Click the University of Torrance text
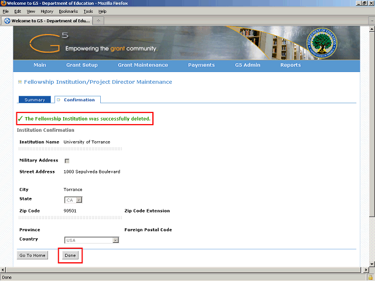This screenshot has height=281, width=375. (87, 142)
